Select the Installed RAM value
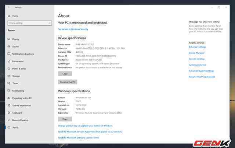Screen dimensions: 235x148 click(79, 52)
